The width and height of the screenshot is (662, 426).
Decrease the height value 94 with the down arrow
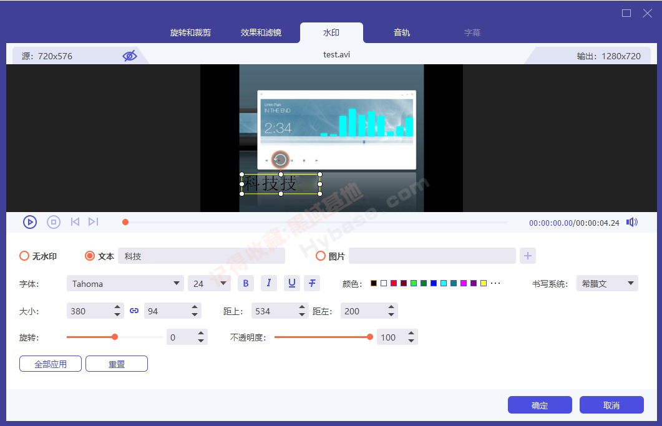tap(195, 315)
